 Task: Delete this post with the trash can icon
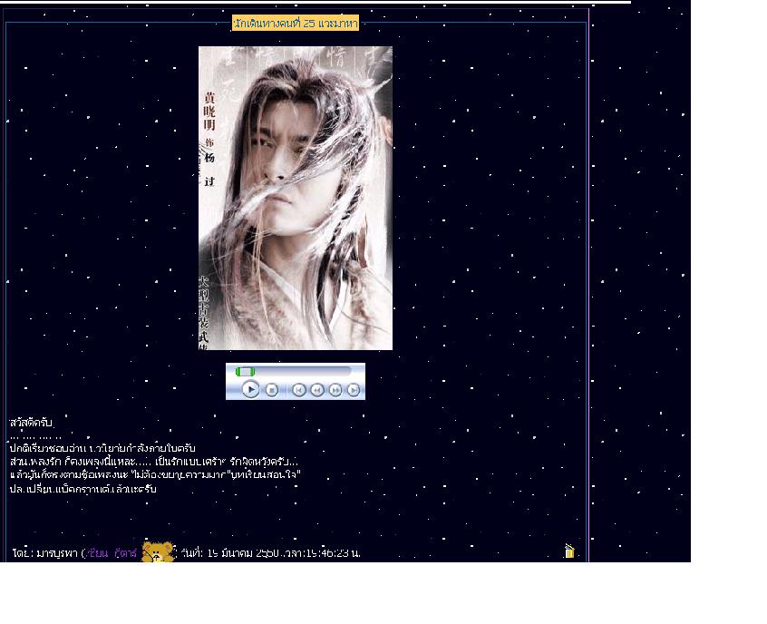569,551
